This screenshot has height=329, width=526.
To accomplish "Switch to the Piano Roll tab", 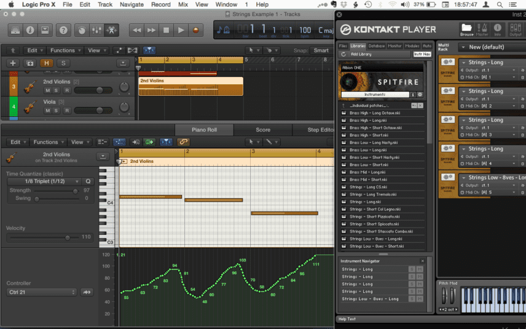I will pyautogui.click(x=204, y=130).
